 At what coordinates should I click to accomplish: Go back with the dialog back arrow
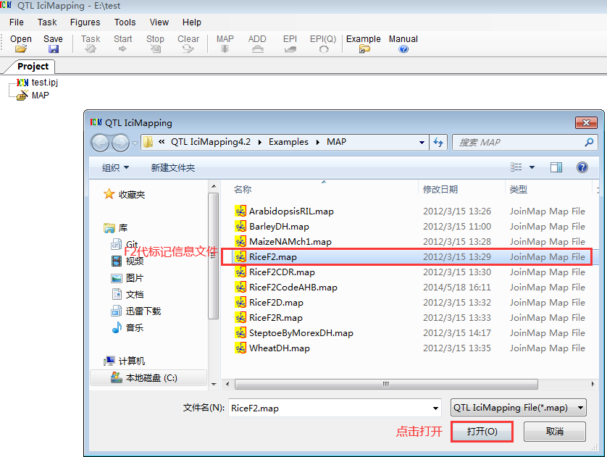100,143
